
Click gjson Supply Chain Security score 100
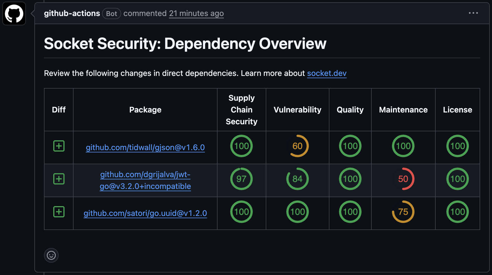(x=241, y=146)
